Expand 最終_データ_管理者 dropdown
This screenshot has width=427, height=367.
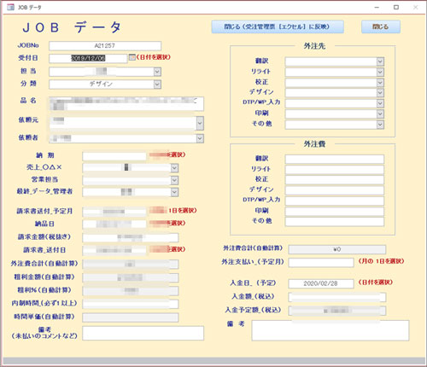pyautogui.click(x=174, y=192)
